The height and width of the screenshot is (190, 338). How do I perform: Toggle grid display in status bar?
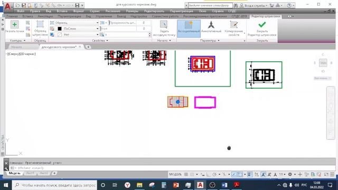pyautogui.click(x=186, y=174)
